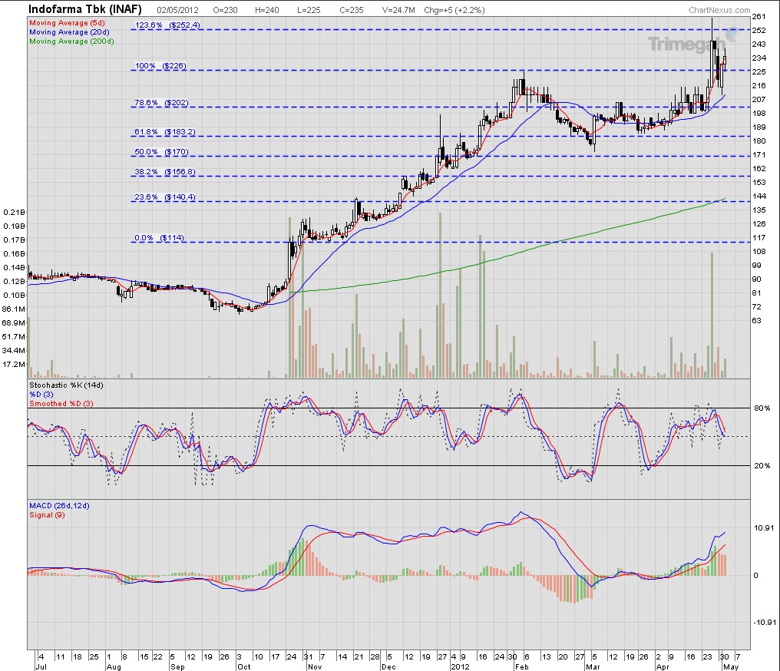Click the Indofarma Tbk (INAF) chart title

85,9
